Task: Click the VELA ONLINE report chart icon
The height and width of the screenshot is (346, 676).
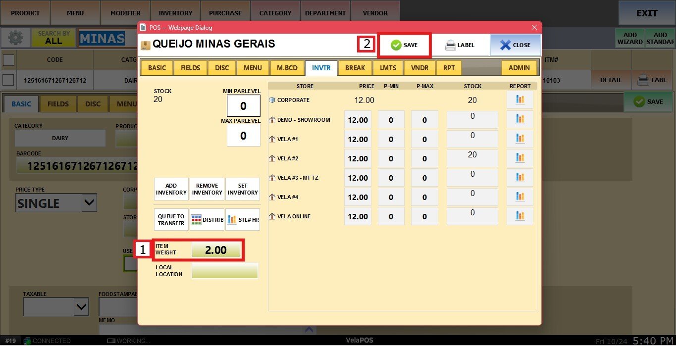Action: [x=520, y=216]
